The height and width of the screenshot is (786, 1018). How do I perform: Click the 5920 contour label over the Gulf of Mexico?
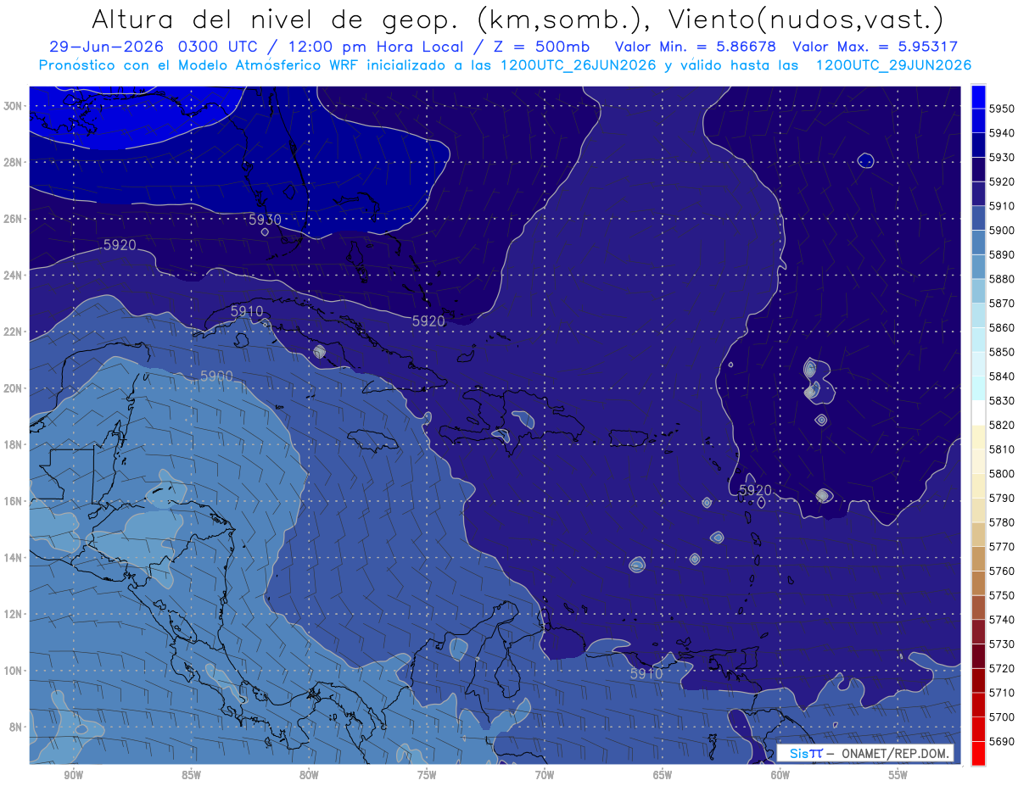[x=120, y=245]
